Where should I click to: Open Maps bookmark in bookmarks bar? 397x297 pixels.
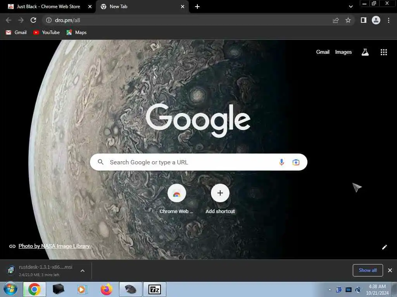76,32
